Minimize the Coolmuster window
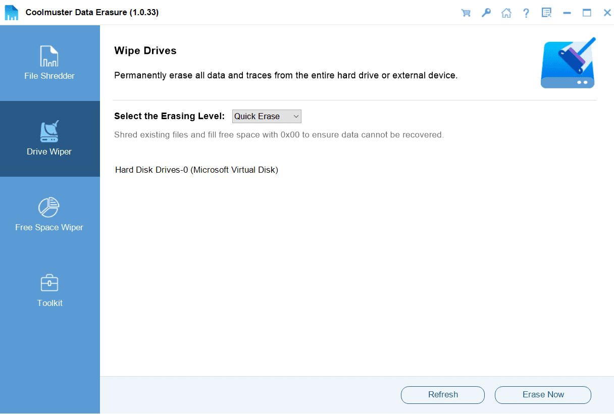Screen dimensions: 614x414 [567, 13]
